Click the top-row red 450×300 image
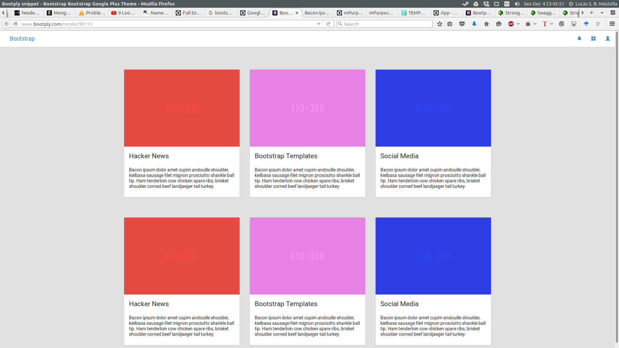Screen dimensions: 619x348 tap(182, 108)
